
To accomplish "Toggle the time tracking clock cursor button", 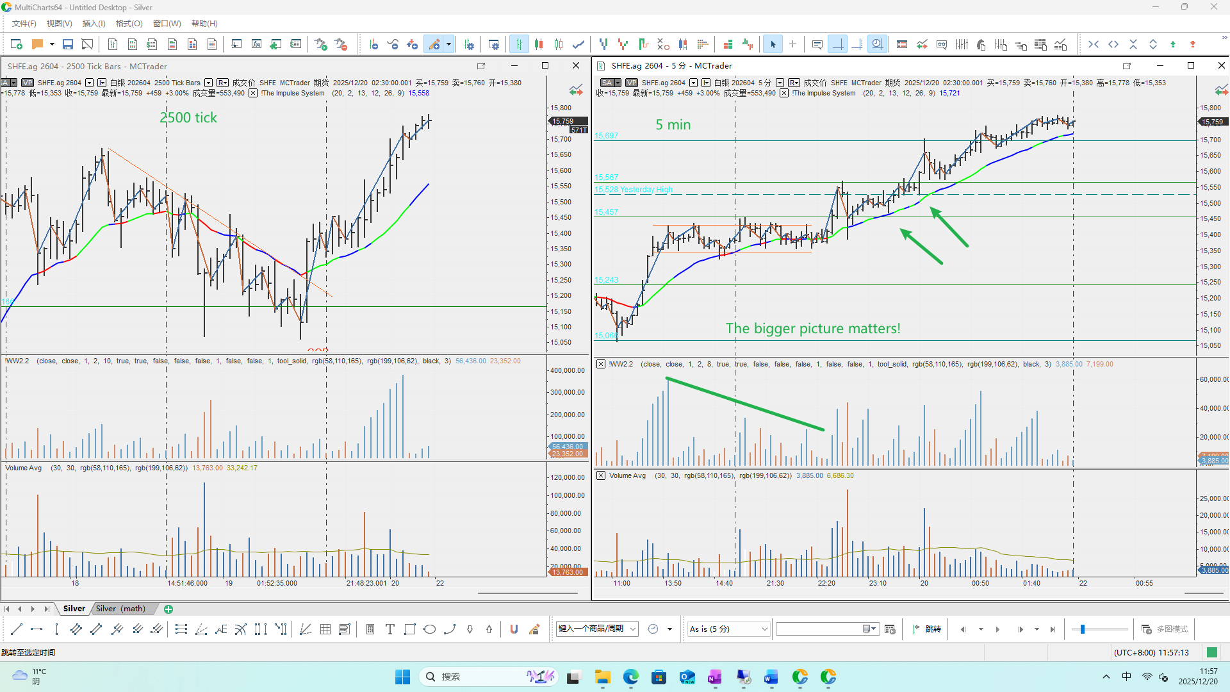I will tap(877, 44).
